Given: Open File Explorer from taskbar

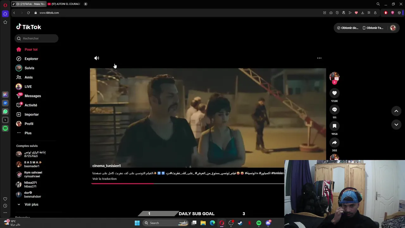Looking at the screenshot, I should [203, 223].
